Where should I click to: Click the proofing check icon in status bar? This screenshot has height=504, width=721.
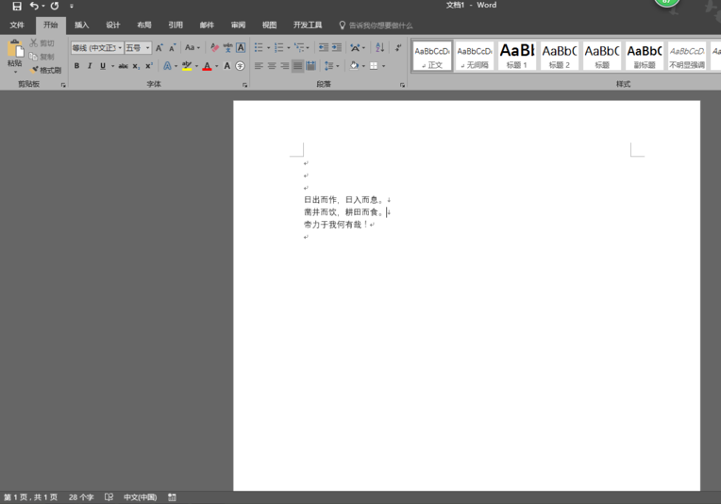click(109, 497)
